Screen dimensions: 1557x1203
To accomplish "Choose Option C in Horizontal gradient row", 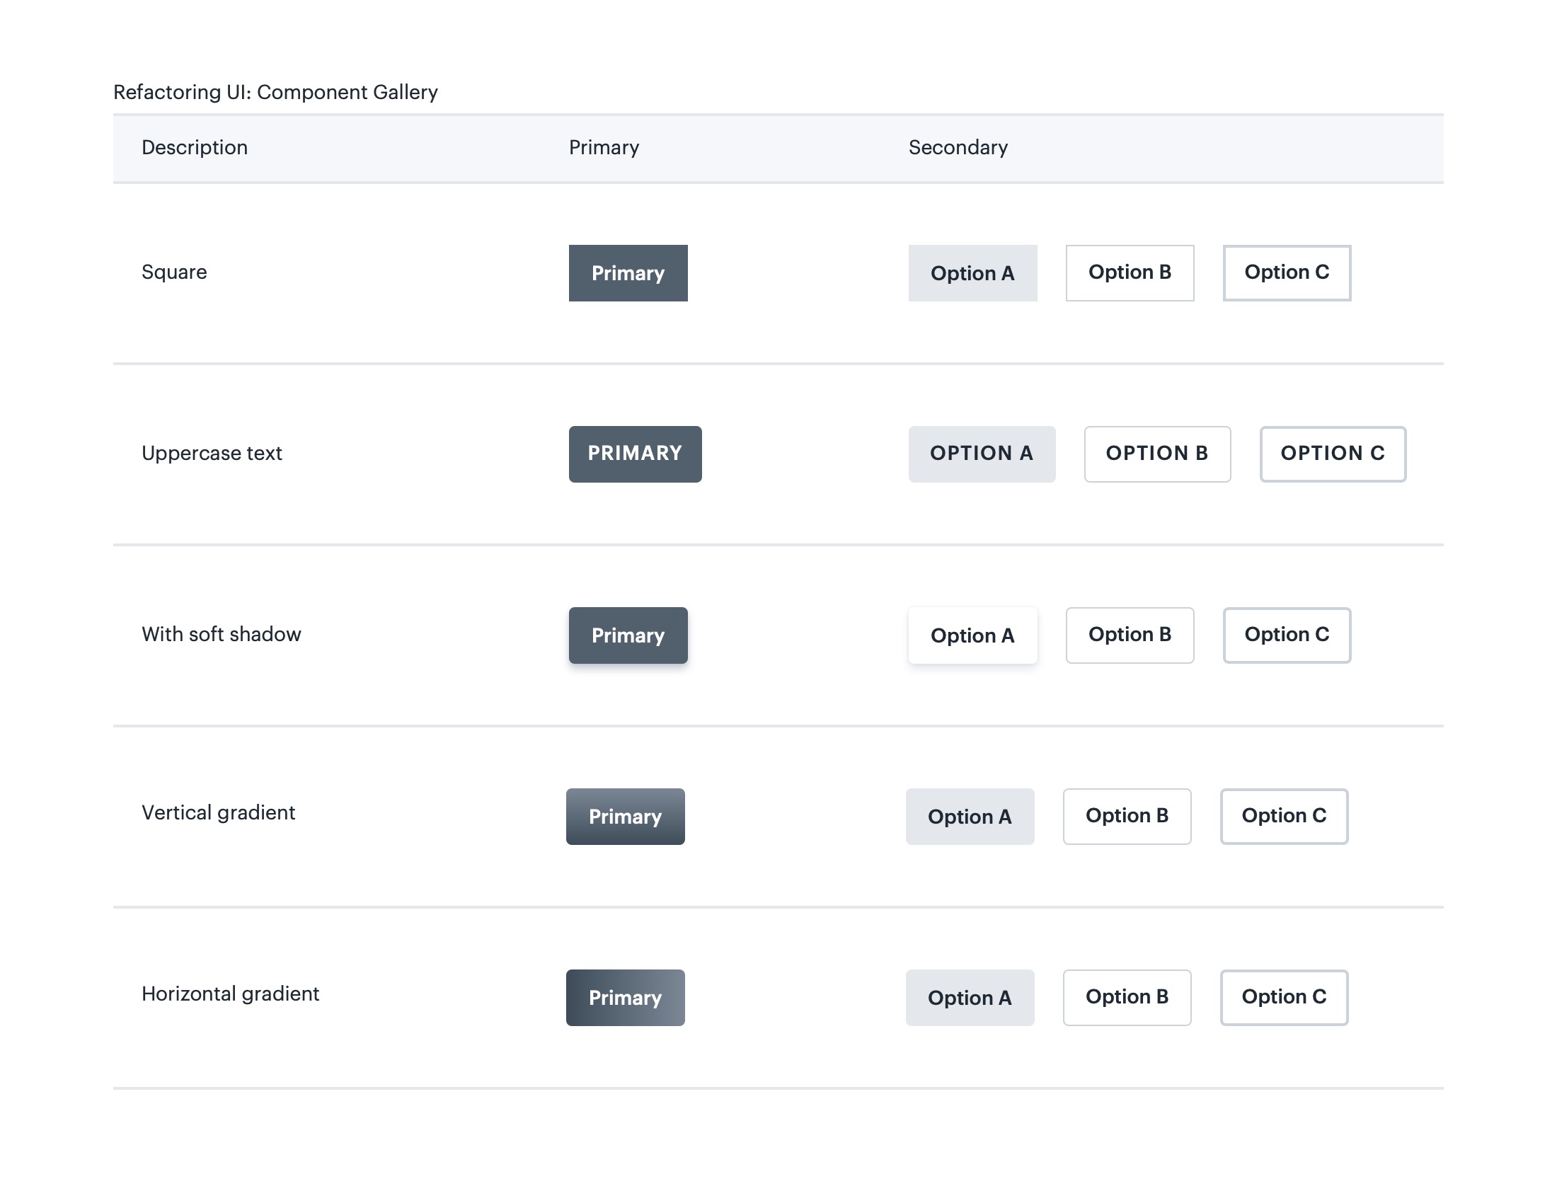I will click(x=1283, y=997).
